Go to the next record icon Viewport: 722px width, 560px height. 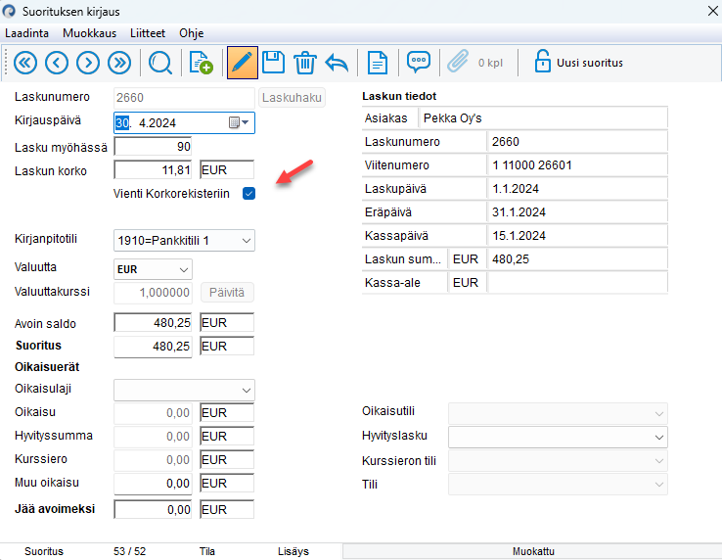point(88,63)
